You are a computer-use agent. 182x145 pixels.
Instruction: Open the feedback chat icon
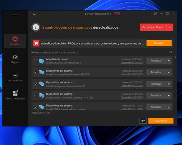(x=155, y=13)
